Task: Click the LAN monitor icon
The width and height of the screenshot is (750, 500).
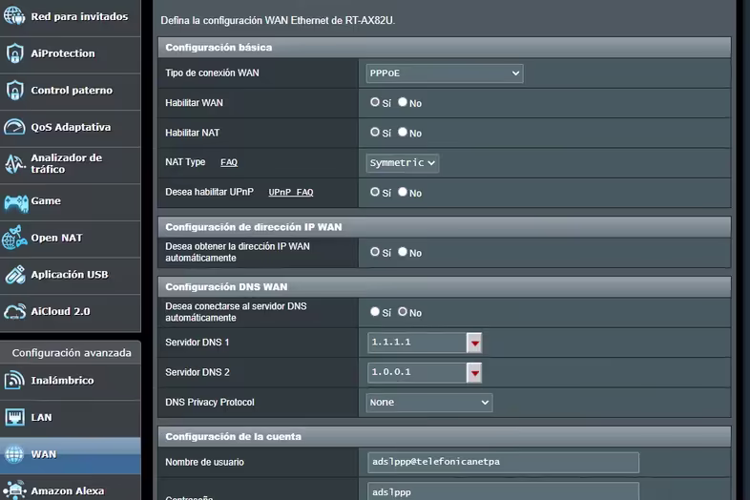Action: click(14, 417)
